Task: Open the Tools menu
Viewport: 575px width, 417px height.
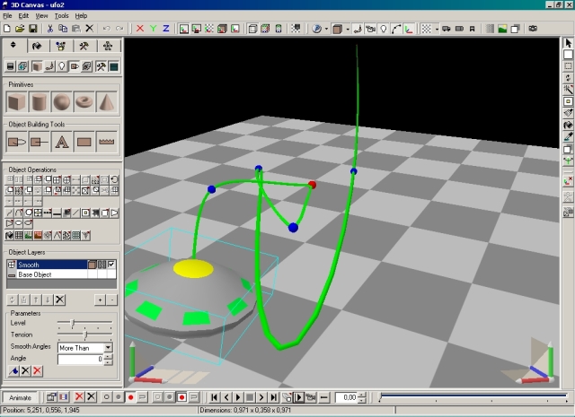Action: tap(62, 16)
